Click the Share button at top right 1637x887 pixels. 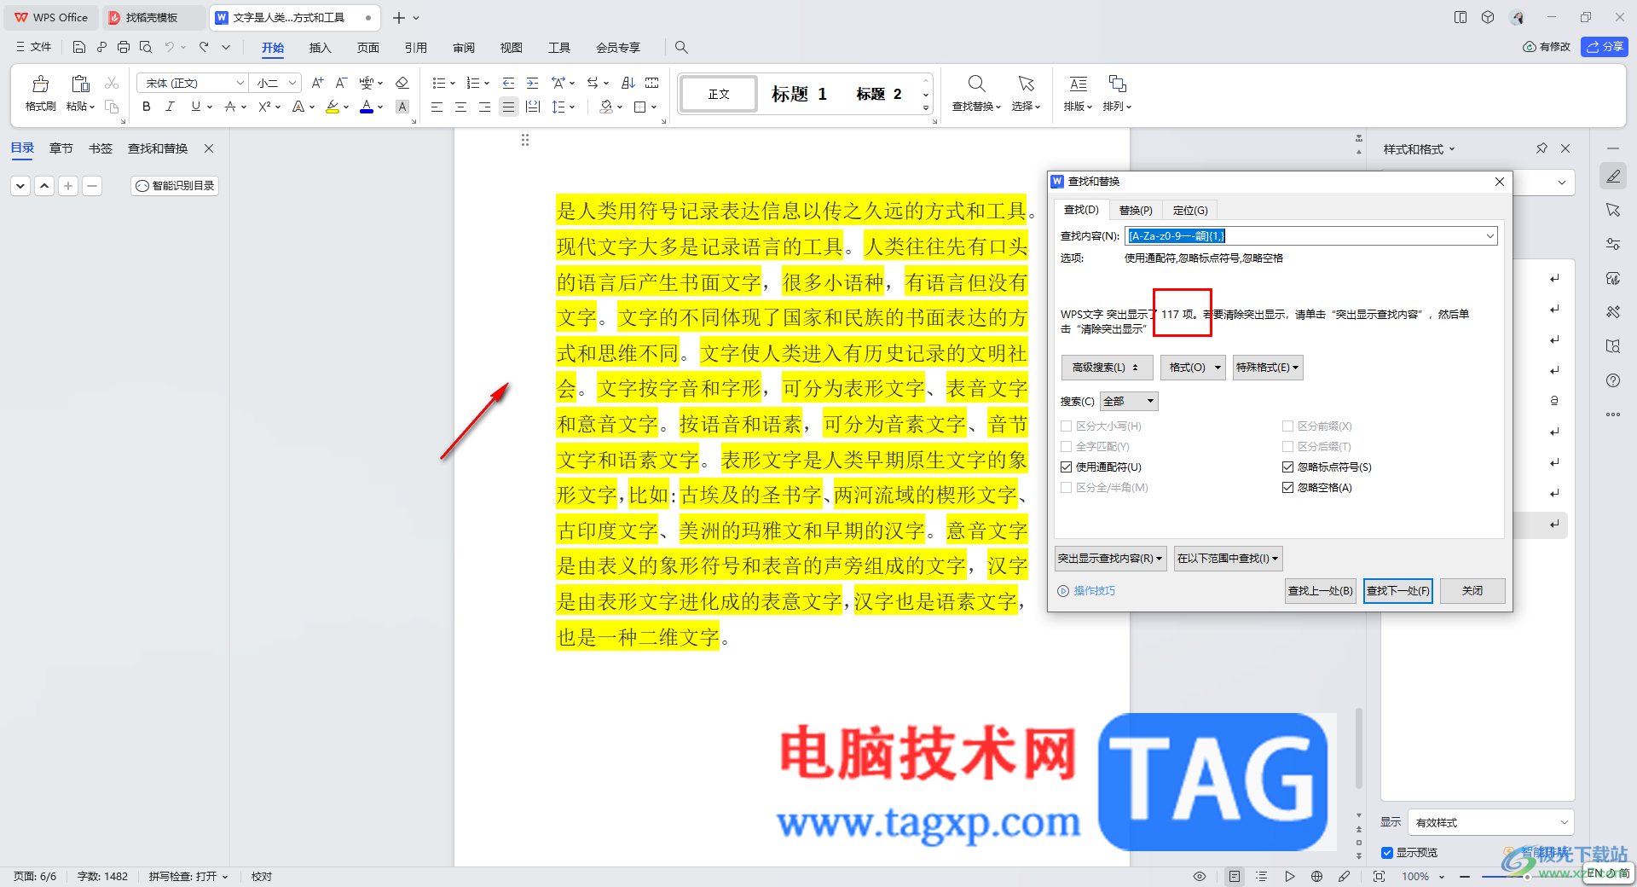[x=1605, y=47]
